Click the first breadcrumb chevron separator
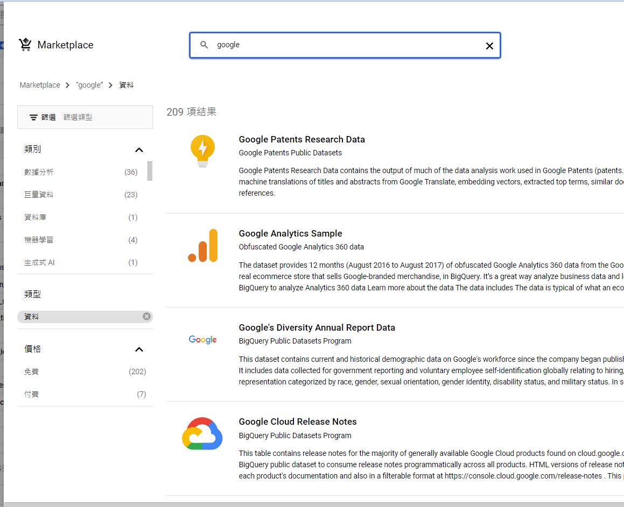 68,85
